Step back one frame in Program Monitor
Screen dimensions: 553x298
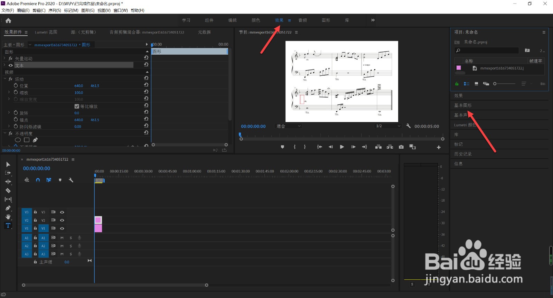click(x=330, y=147)
